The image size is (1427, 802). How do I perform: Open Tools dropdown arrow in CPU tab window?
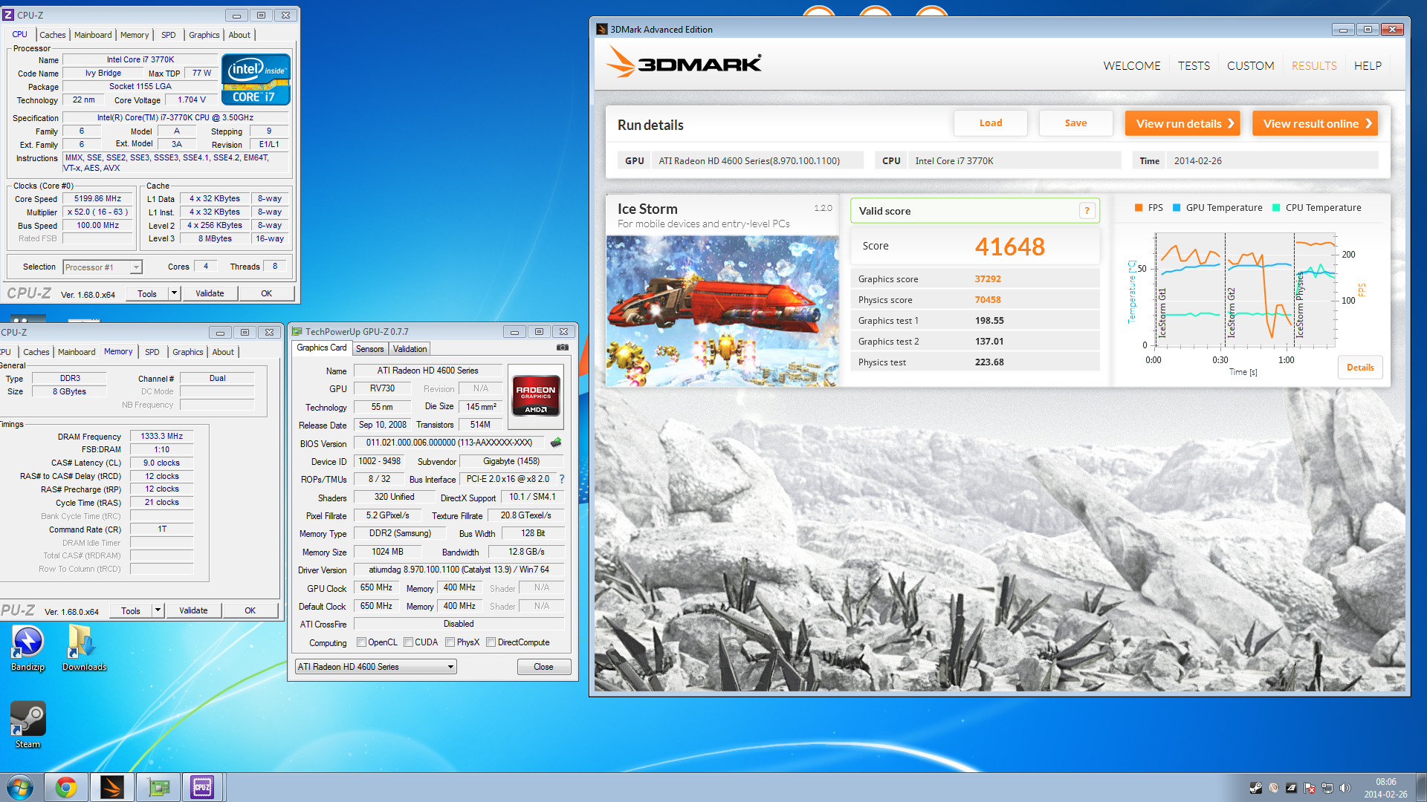pyautogui.click(x=174, y=293)
